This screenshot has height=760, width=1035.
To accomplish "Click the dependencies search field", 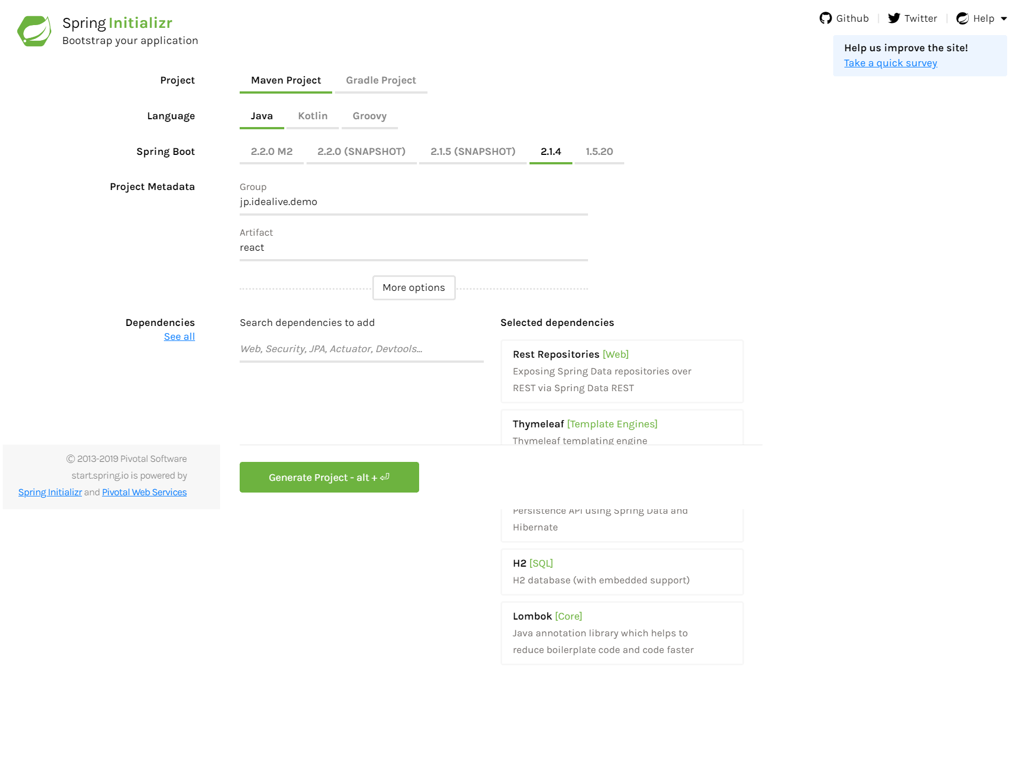I will point(361,349).
